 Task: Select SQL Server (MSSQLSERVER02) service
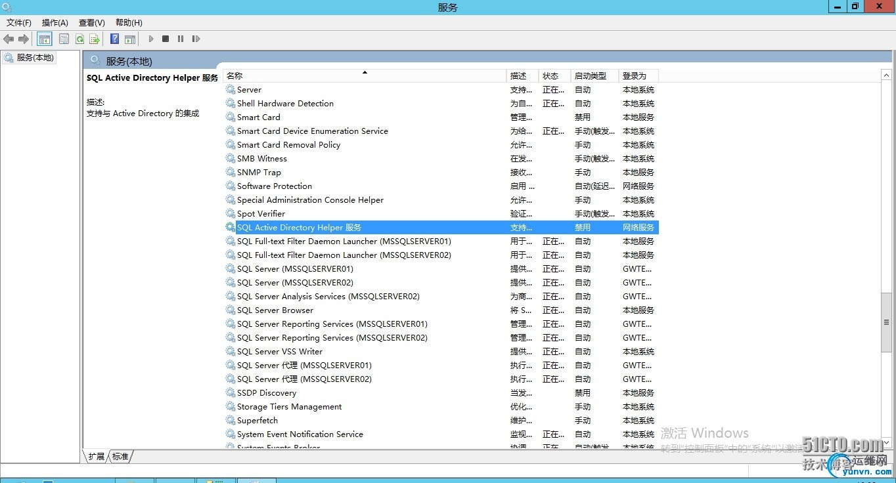pyautogui.click(x=441, y=283)
